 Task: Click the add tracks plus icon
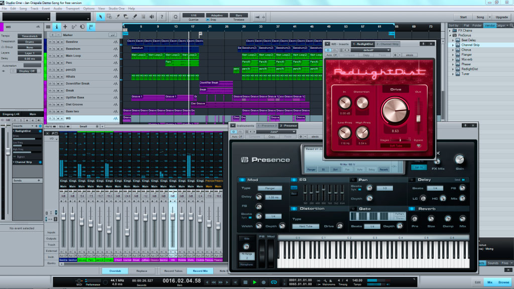(x=65, y=27)
